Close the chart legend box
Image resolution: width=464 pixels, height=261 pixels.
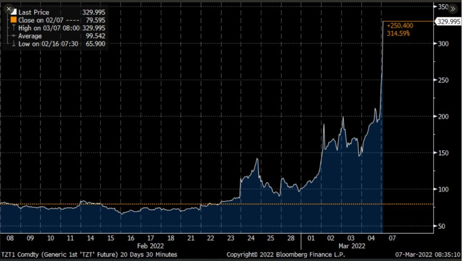[9, 9]
